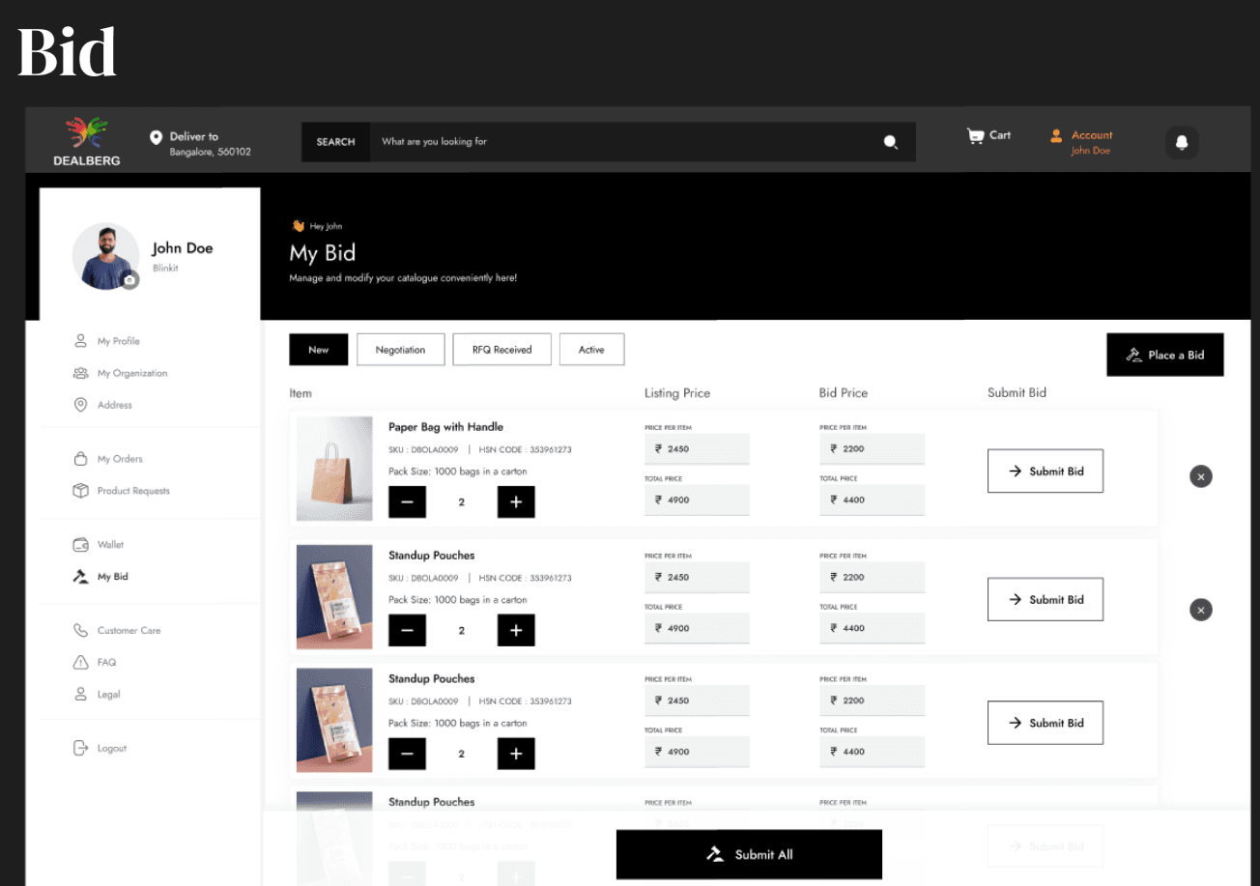This screenshot has height=886, width=1260.
Task: Click the delivery location pin icon
Action: tap(156, 137)
